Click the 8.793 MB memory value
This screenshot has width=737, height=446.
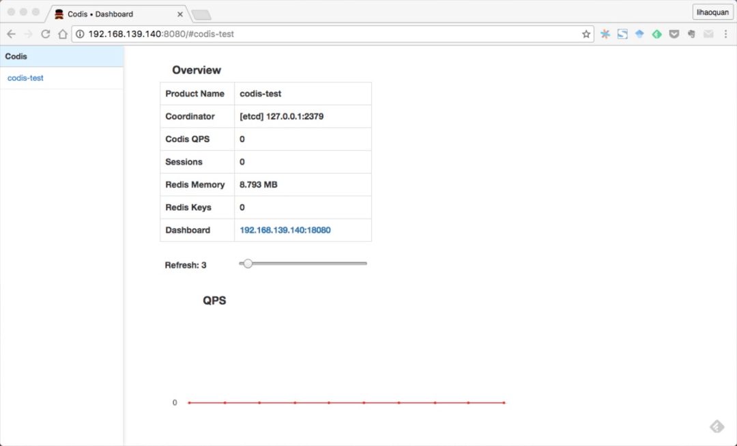pyautogui.click(x=259, y=184)
